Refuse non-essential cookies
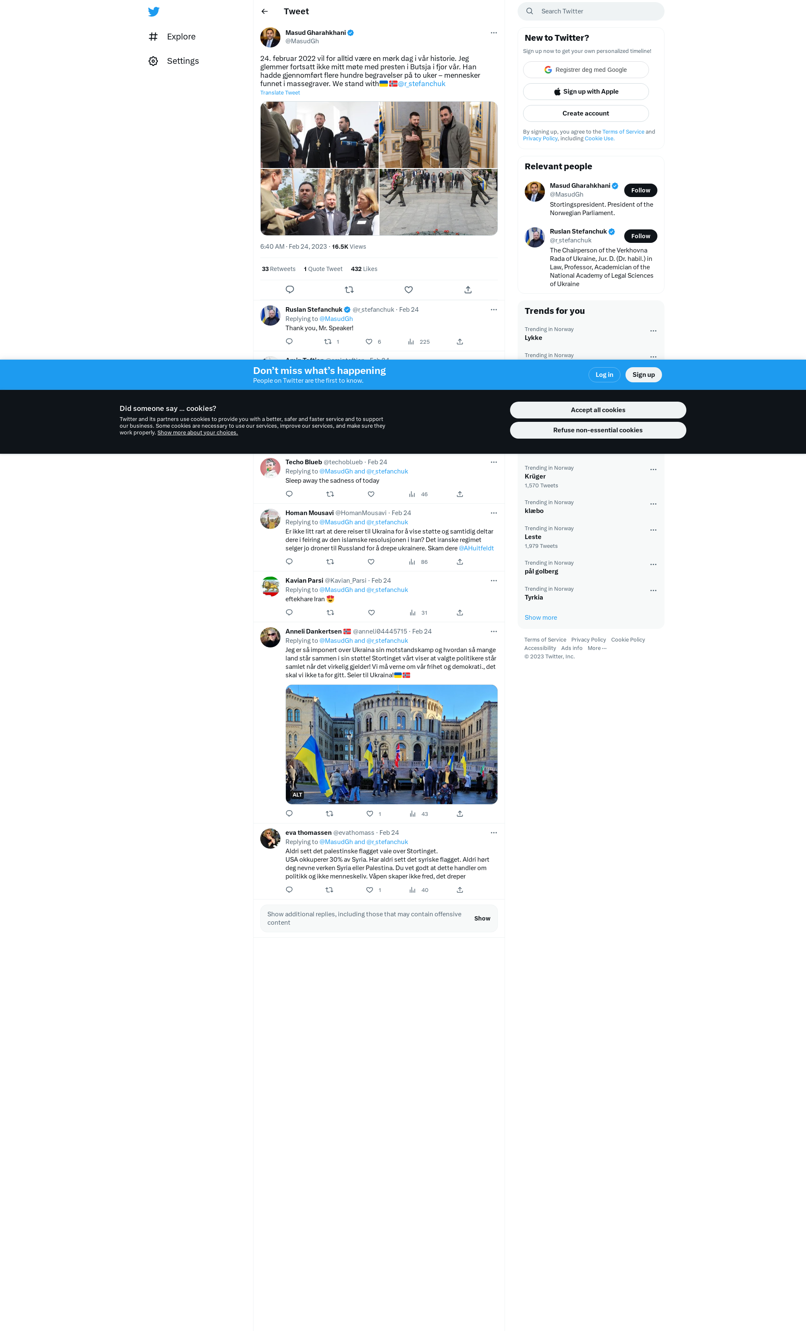806x1331 pixels. coord(598,430)
